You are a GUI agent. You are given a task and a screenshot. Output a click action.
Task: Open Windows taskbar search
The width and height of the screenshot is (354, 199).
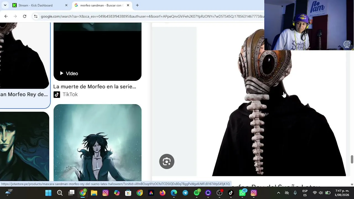point(60,193)
